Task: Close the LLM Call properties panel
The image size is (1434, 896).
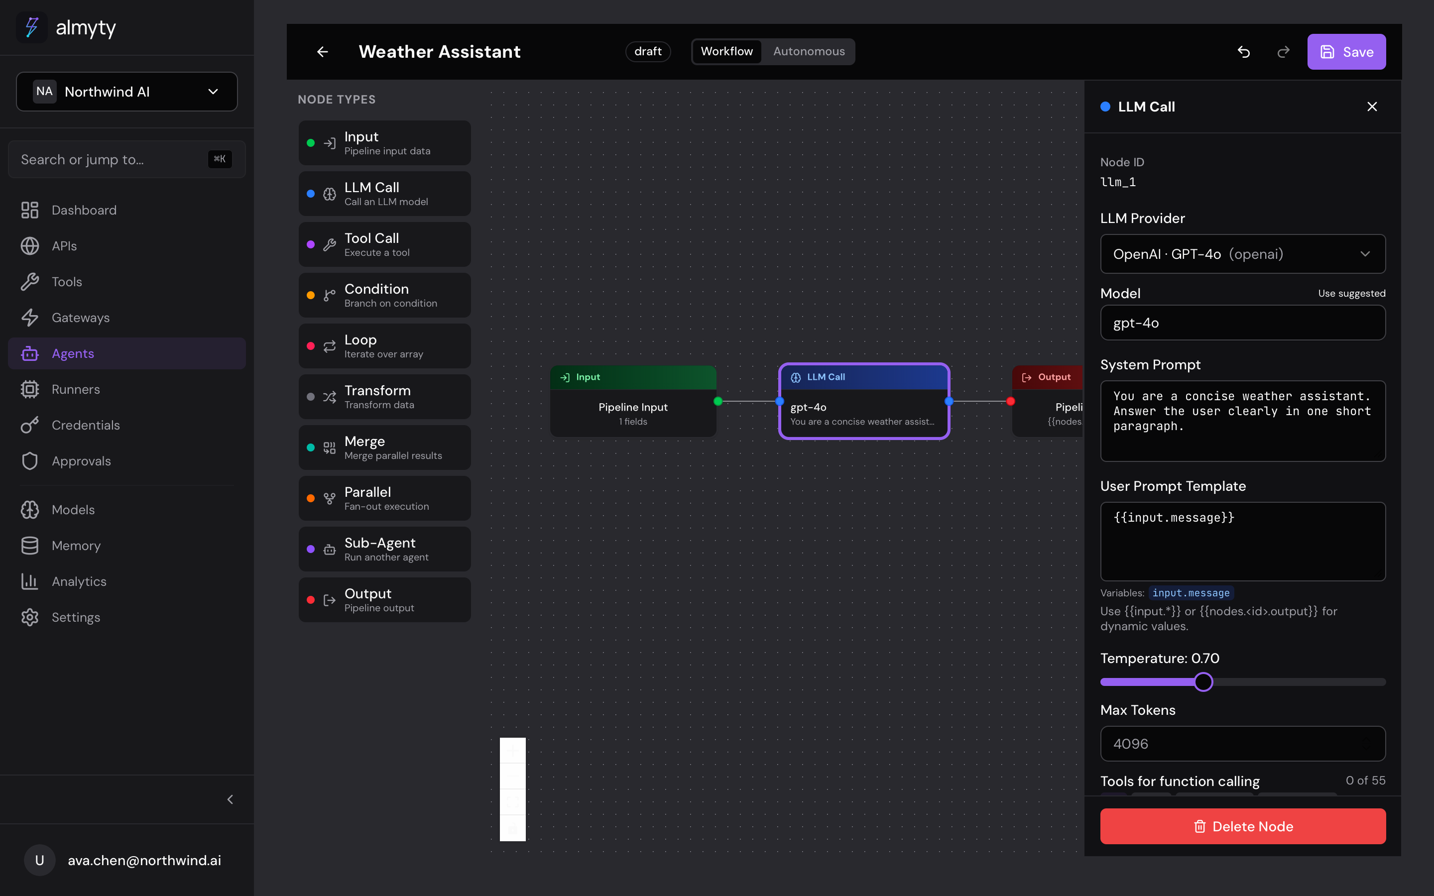Action: click(x=1372, y=107)
